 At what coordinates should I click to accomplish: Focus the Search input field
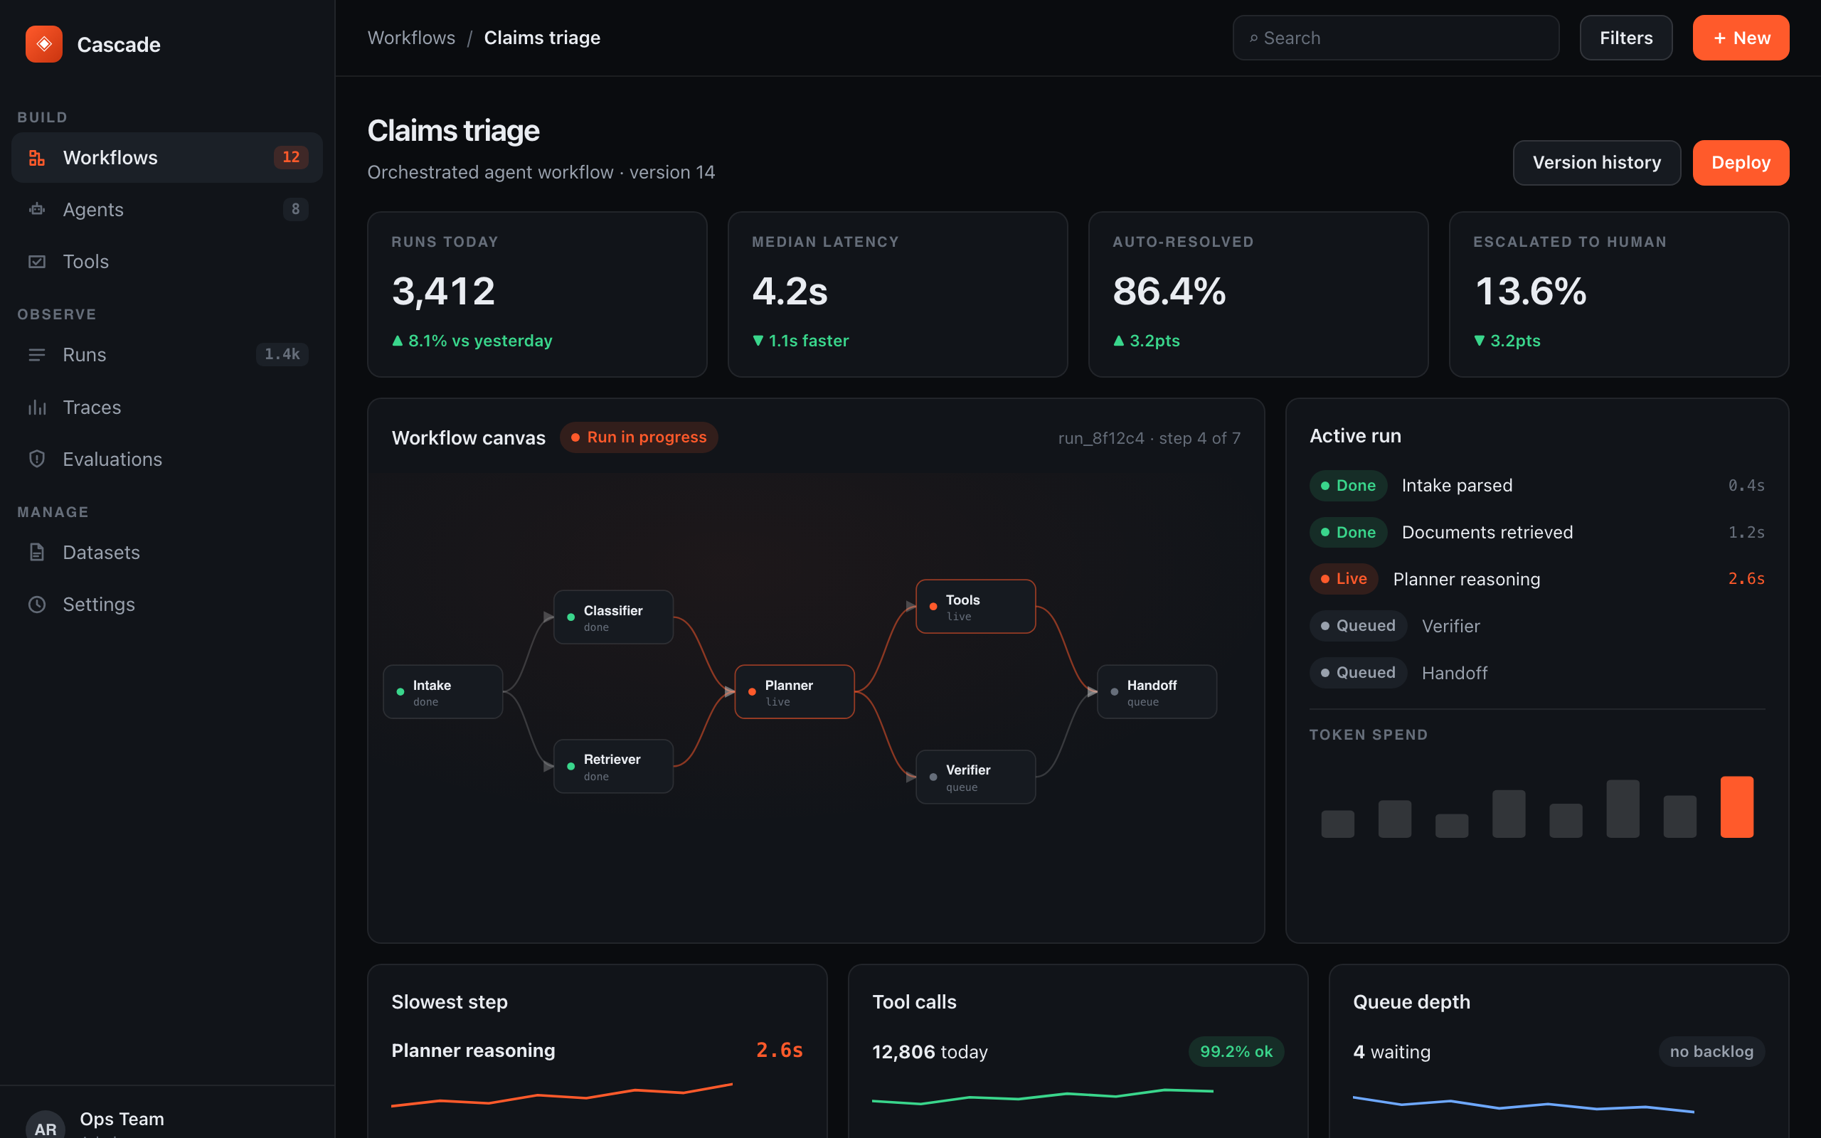[x=1396, y=38]
